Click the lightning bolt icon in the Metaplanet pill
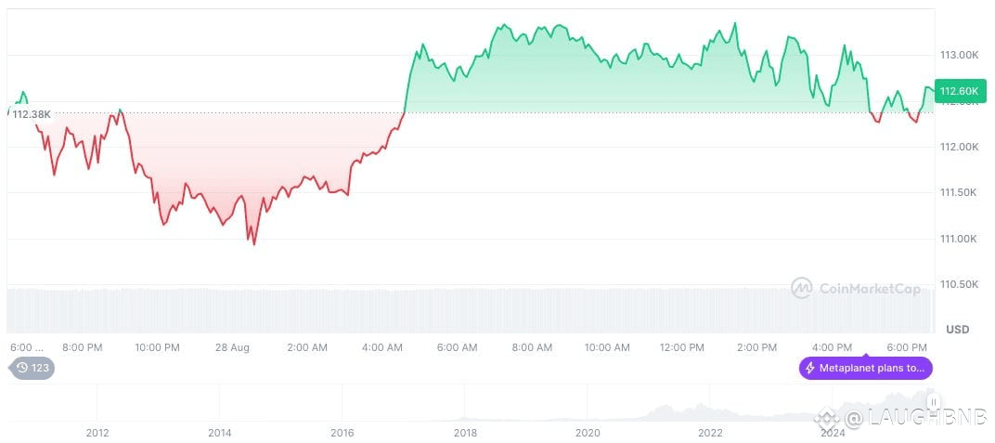 [x=809, y=368]
